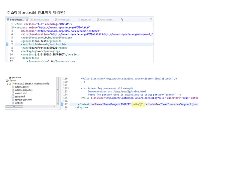The image size is (241, 181).
Task: Collapse the Tomcat v8.0 Server at localhost-config node
Action: (x=7, y=84)
